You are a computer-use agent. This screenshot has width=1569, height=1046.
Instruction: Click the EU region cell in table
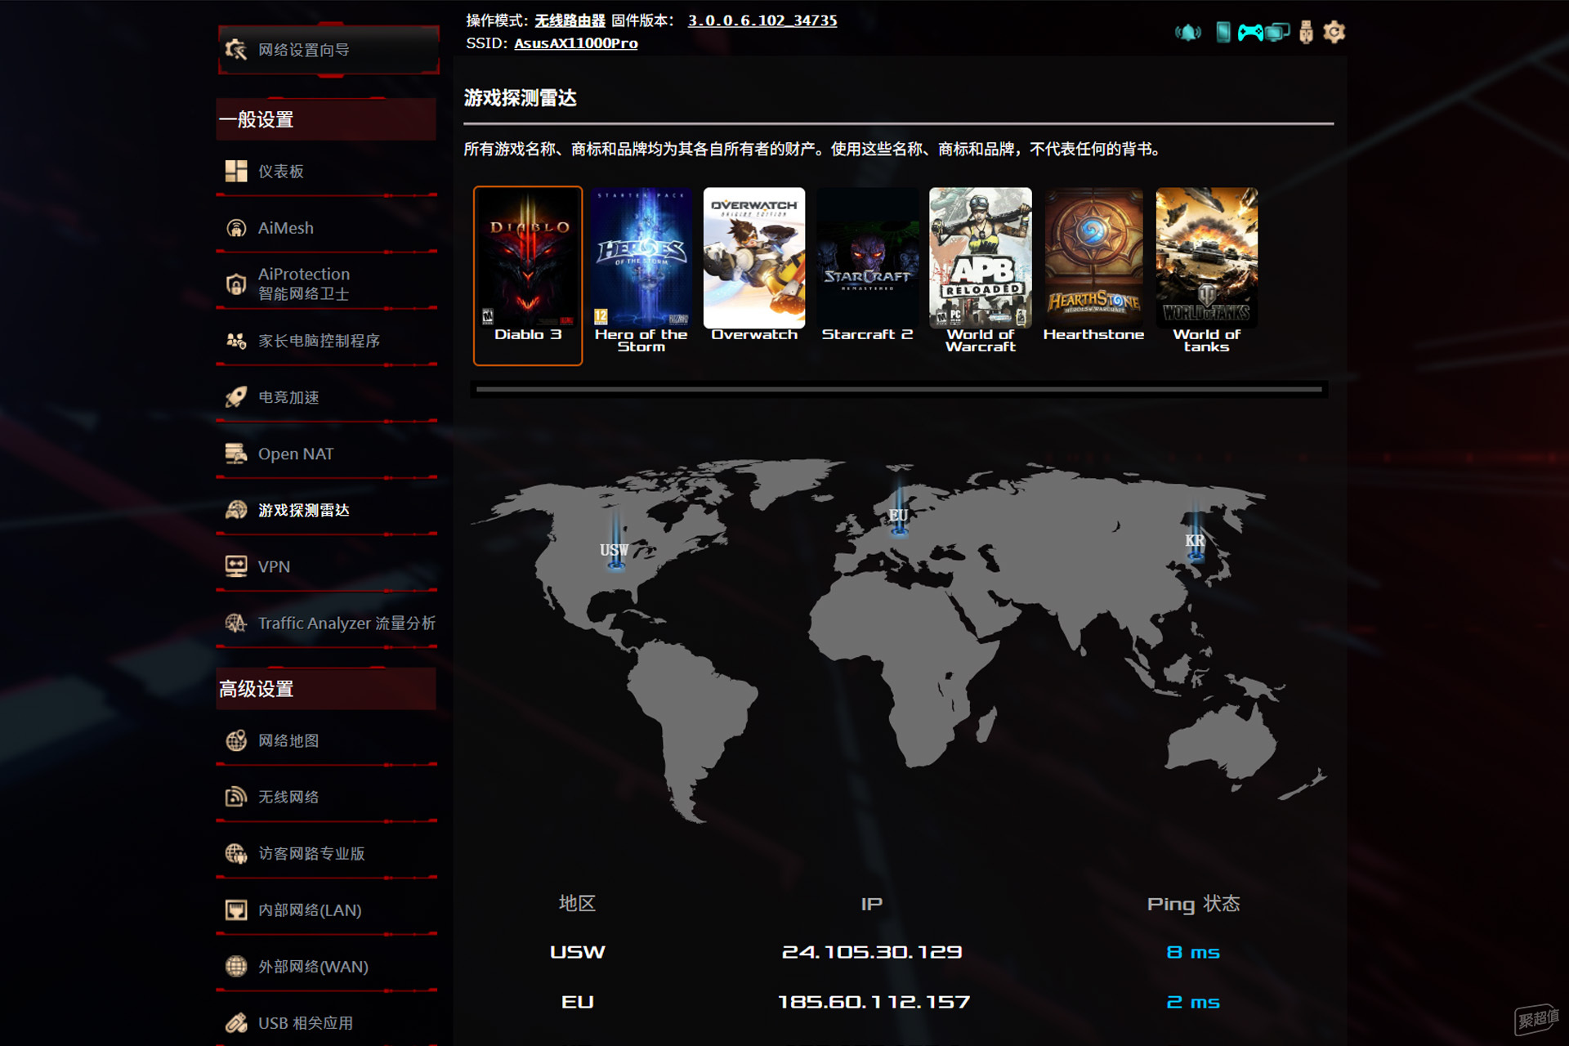[578, 1002]
